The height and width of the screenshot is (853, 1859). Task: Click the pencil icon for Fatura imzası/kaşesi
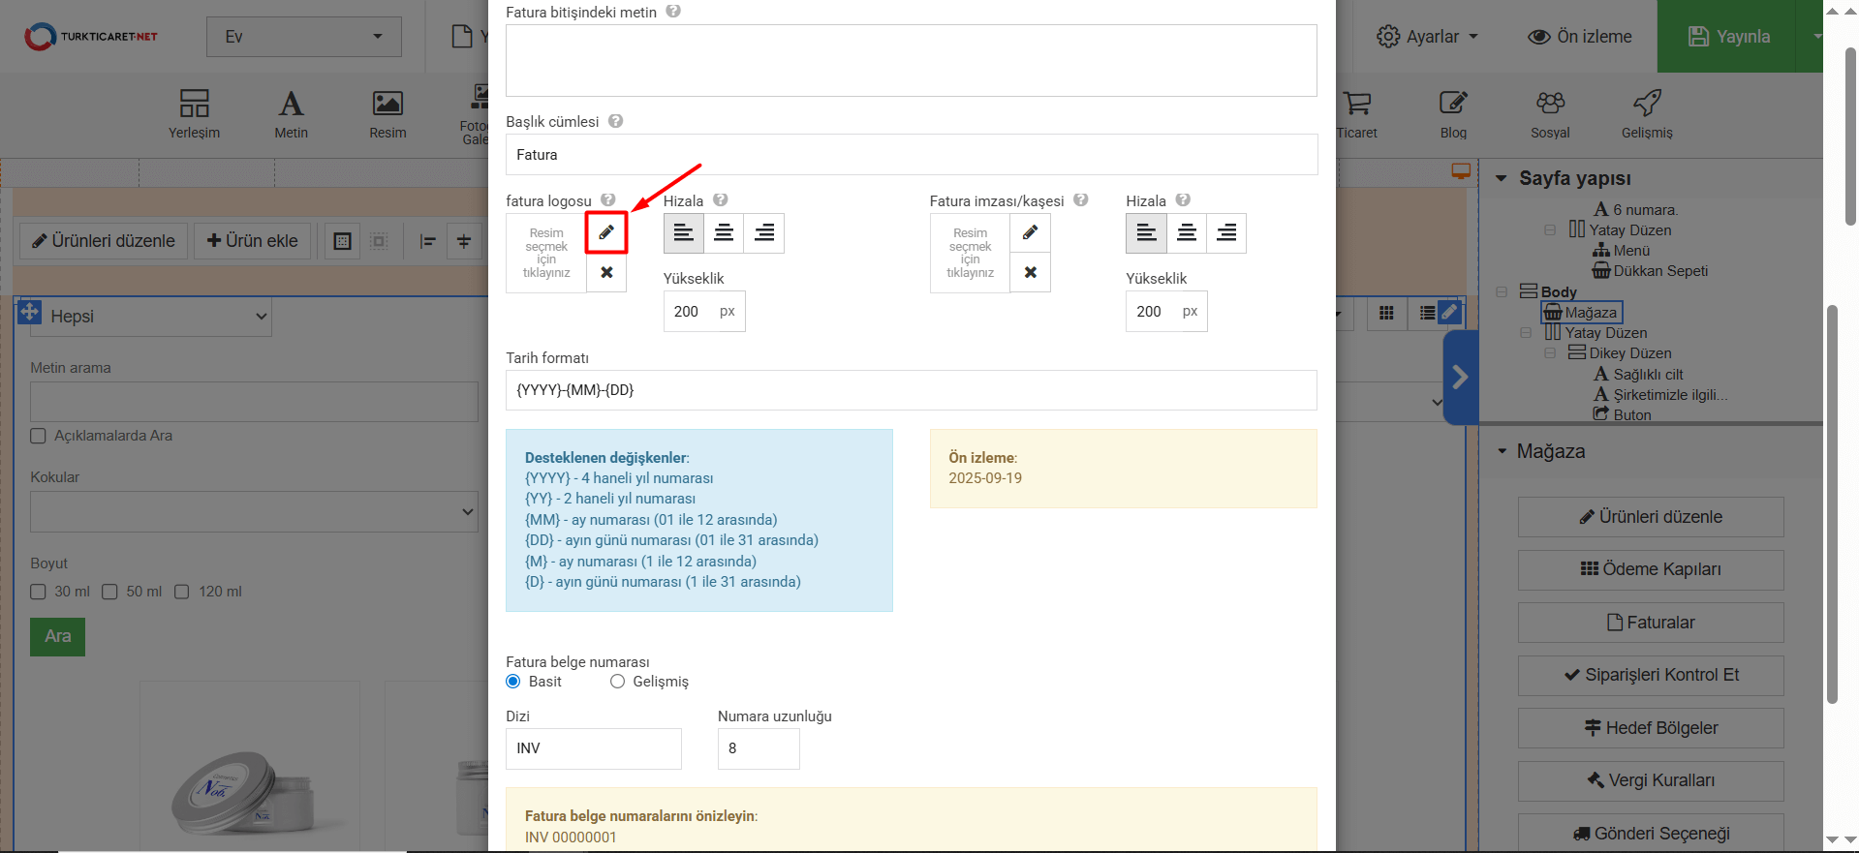click(1030, 232)
